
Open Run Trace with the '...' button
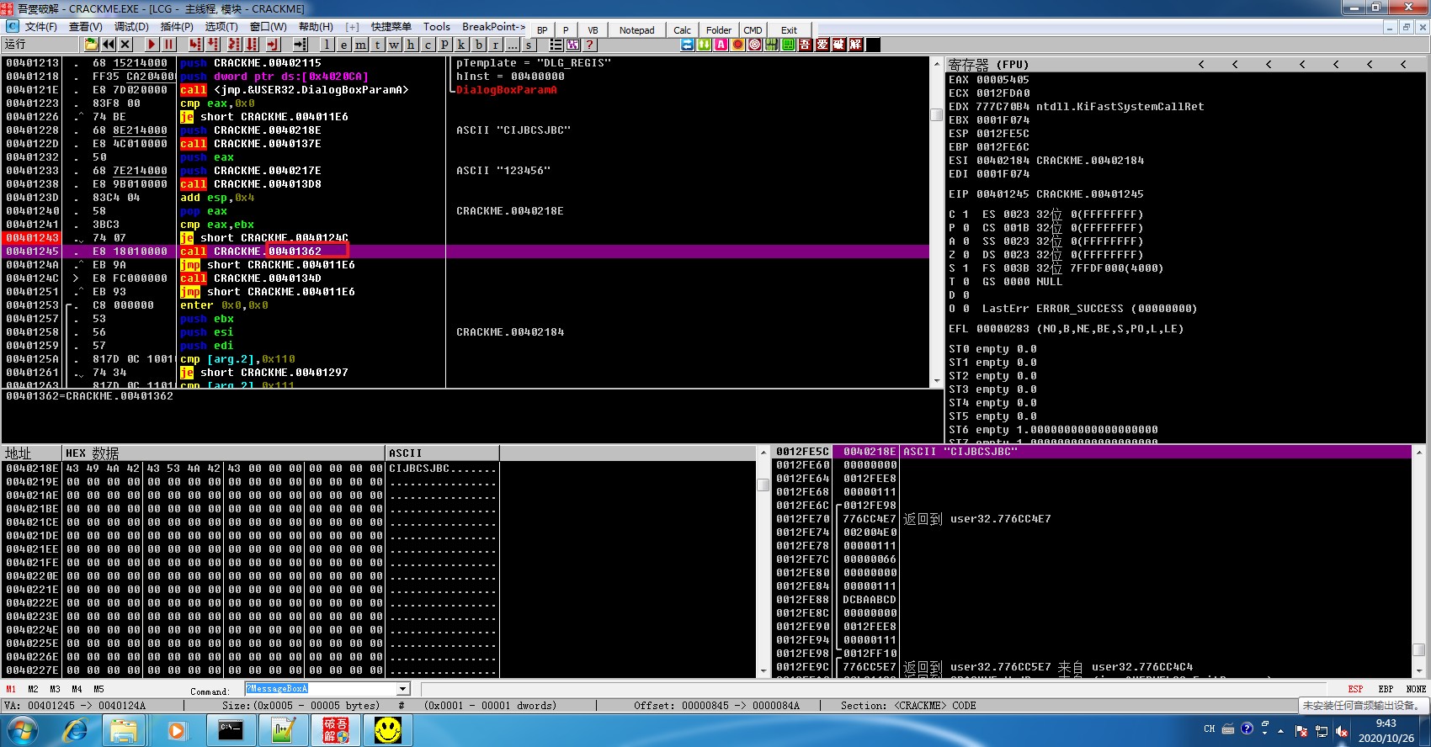512,45
